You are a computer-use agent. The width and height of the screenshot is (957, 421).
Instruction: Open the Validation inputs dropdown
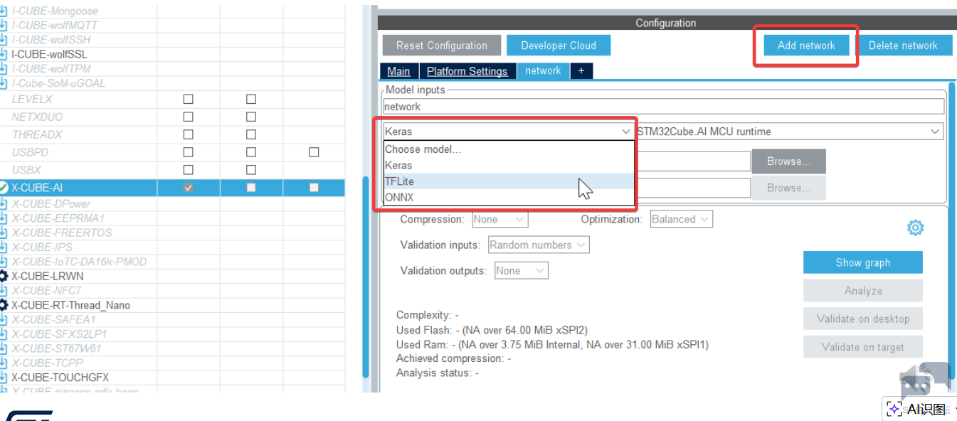pyautogui.click(x=539, y=245)
